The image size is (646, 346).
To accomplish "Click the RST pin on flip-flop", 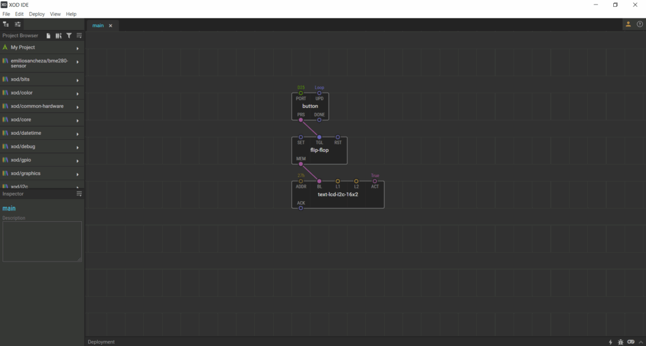I will pos(338,137).
